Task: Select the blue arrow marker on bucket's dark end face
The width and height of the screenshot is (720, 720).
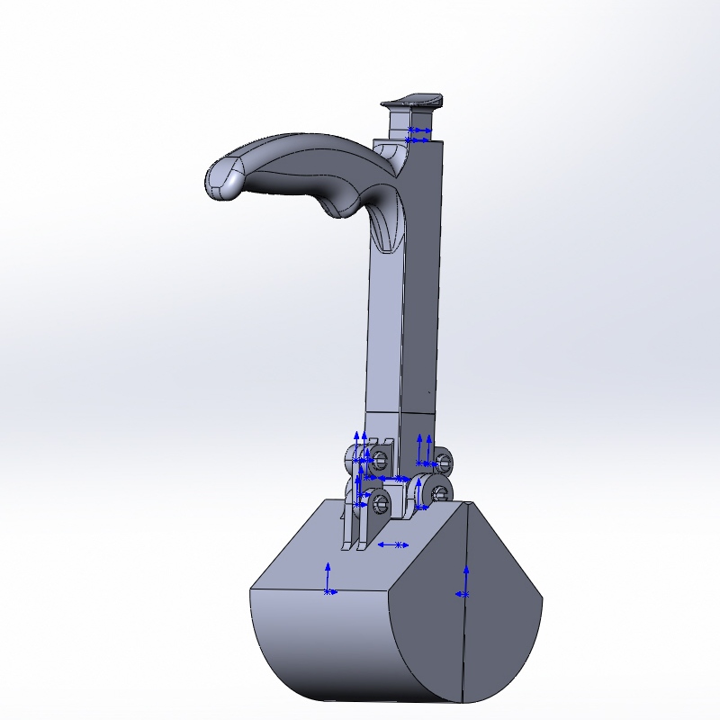Action: [x=463, y=582]
